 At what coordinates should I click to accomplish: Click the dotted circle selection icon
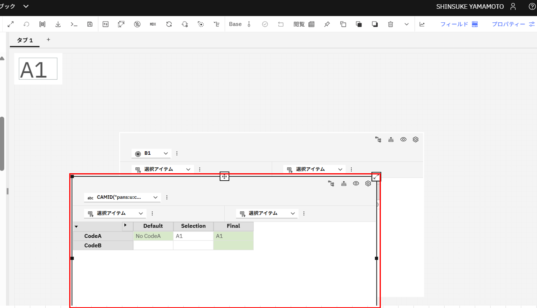(201, 24)
